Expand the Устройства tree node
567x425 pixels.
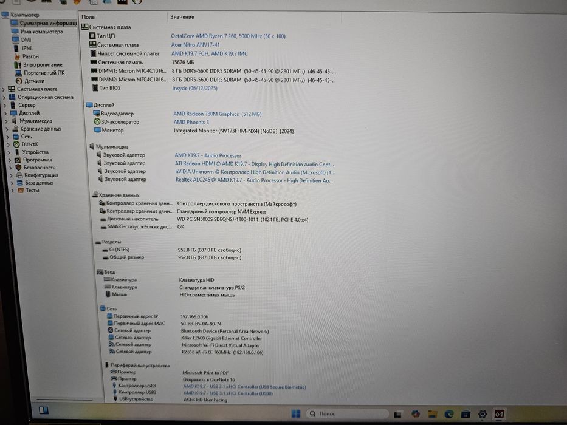(9, 152)
